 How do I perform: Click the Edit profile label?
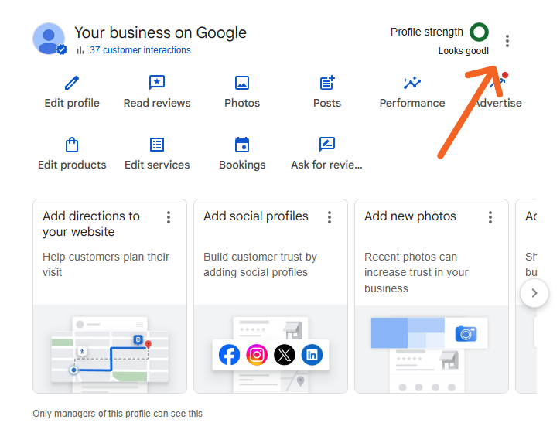[x=72, y=103]
